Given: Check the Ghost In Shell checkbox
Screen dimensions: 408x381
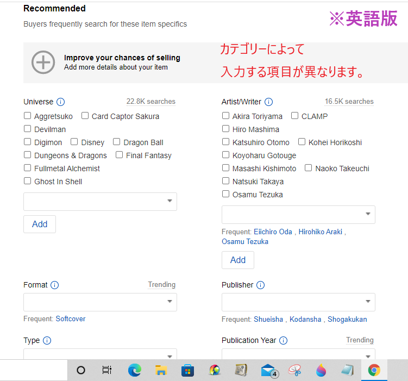Looking at the screenshot, I should [27, 180].
